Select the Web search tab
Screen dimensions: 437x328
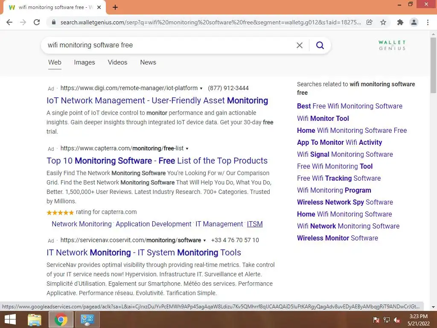pyautogui.click(x=55, y=62)
